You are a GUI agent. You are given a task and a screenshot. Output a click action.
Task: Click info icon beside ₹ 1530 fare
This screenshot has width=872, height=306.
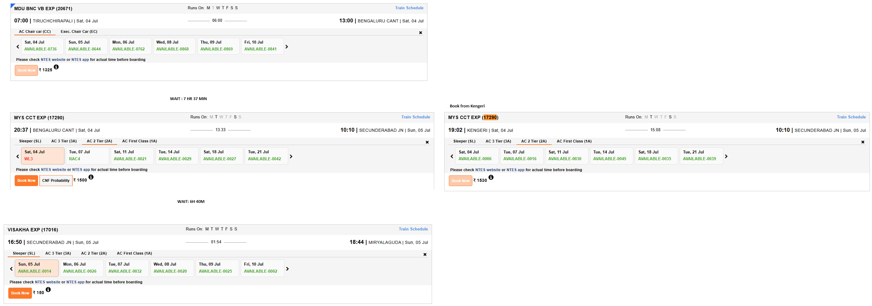[x=491, y=177]
